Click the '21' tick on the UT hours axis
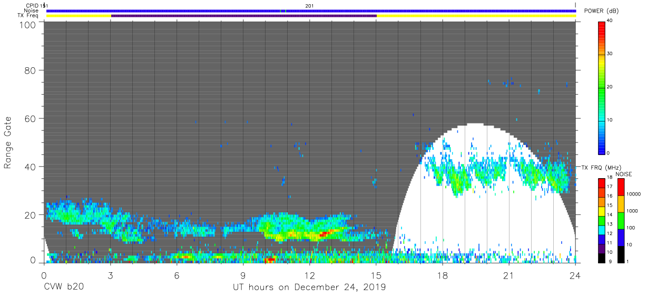Screen dimensions: 647x298 click(x=508, y=275)
